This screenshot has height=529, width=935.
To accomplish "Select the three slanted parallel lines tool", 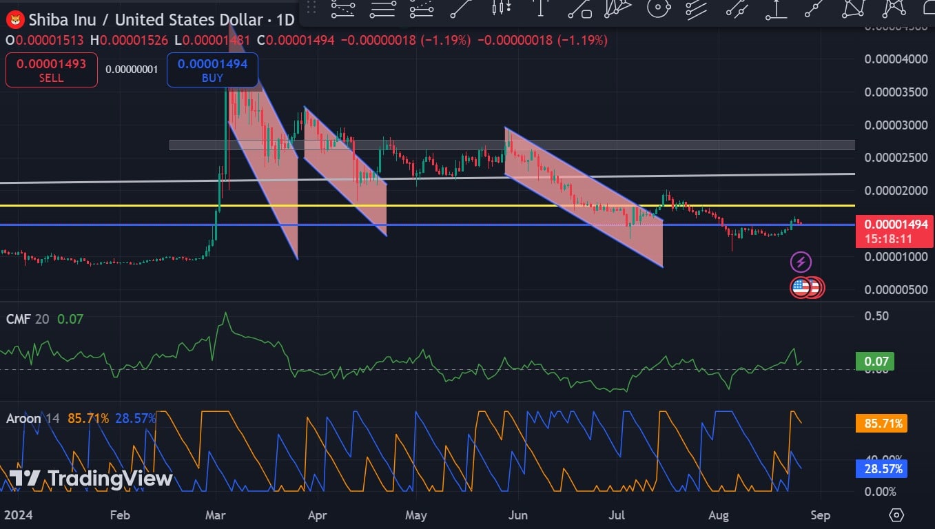I will pos(697,9).
